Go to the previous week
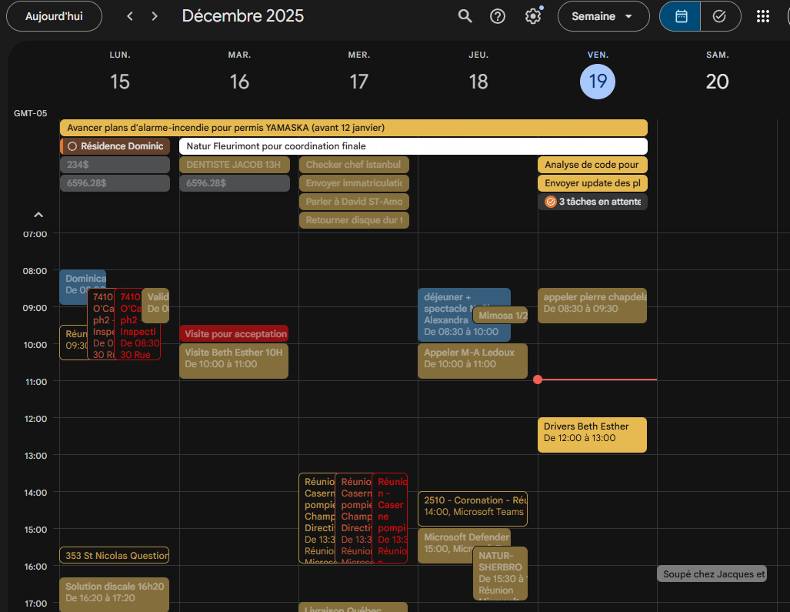Viewport: 790px width, 612px height. tap(130, 16)
